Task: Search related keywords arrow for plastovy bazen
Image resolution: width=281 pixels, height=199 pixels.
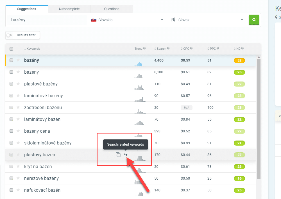Action: [125, 155]
